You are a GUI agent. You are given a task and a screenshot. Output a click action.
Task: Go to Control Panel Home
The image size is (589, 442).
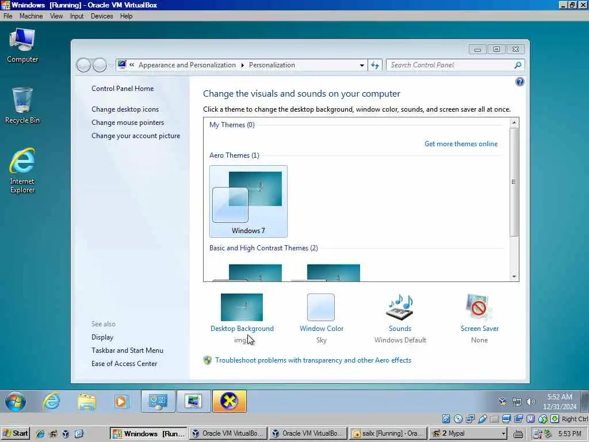(x=123, y=89)
